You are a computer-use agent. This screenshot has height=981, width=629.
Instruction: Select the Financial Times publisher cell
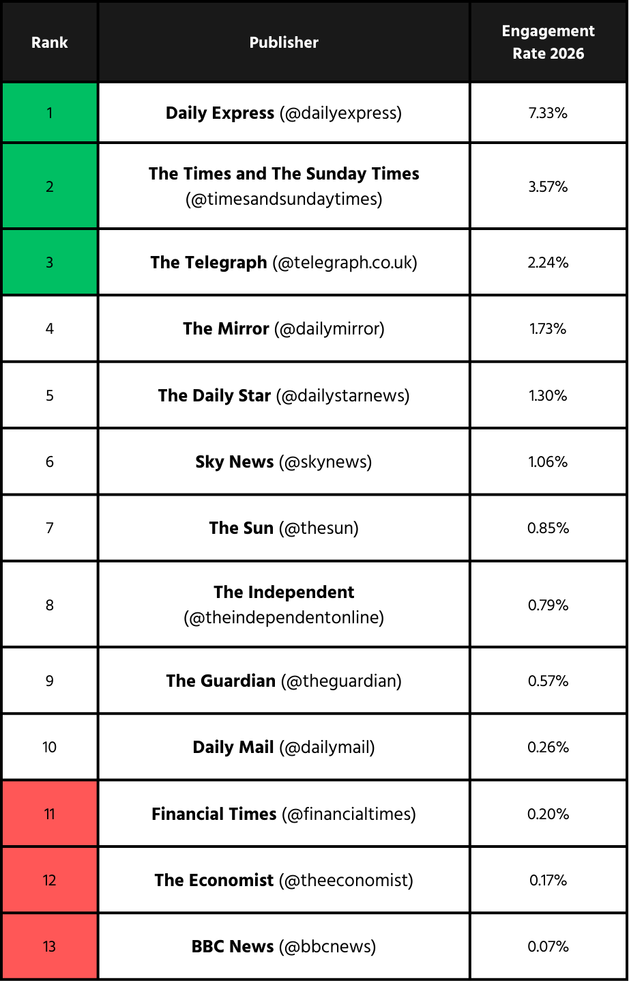pyautogui.click(x=284, y=814)
